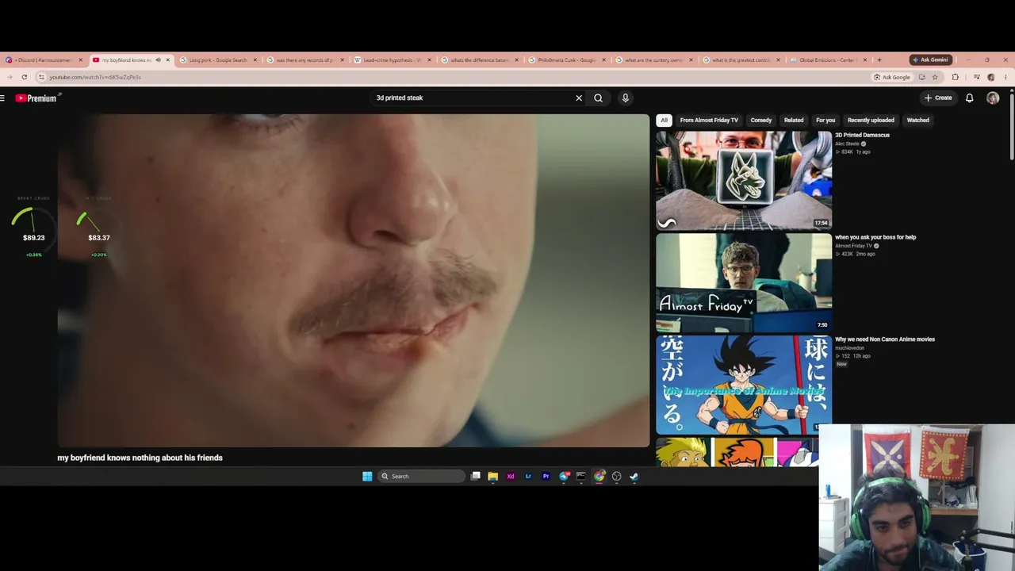Visit the Alec Steele channel link
Image resolution: width=1015 pixels, height=571 pixels.
847,144
